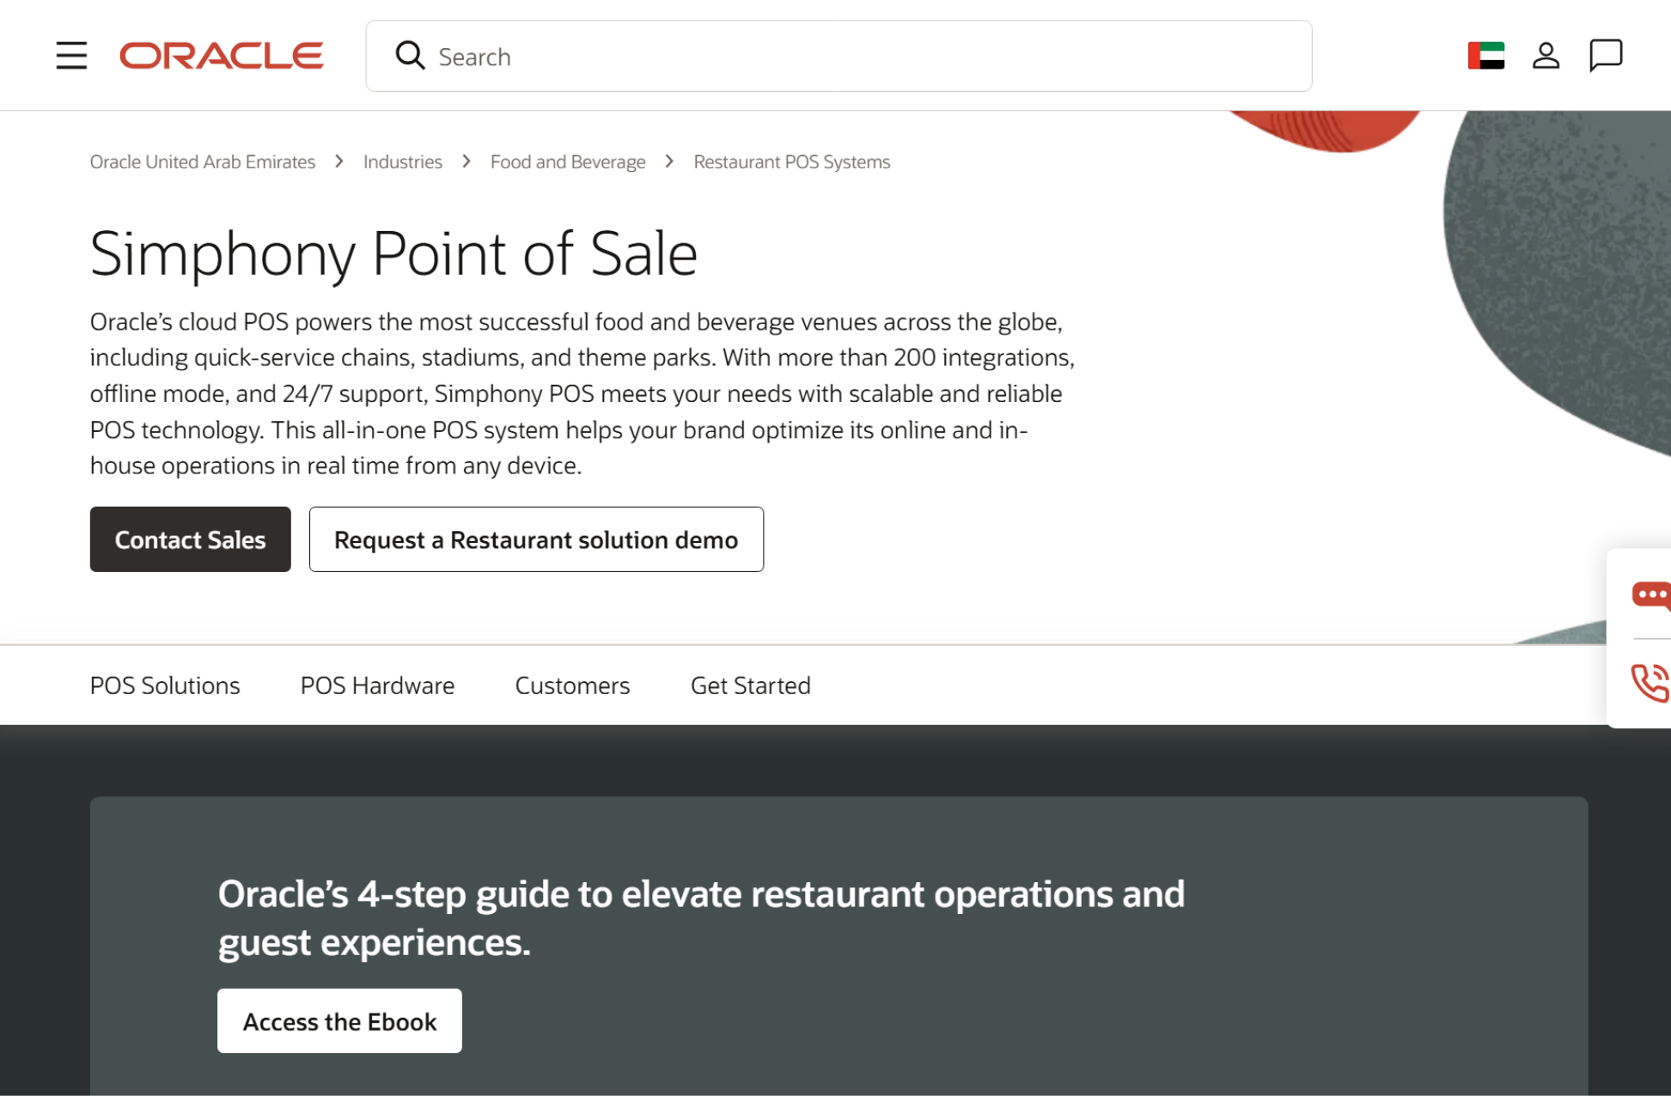The image size is (1671, 1096).
Task: Go to Oracle United Arab Emirates breadcrumb
Action: click(203, 161)
